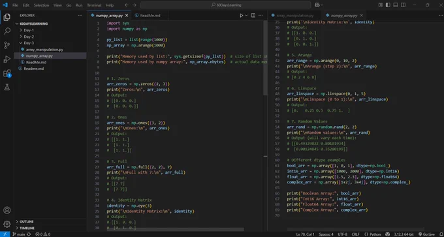Screen dimensions: 444x237
Task: Click the right editor horizontal scrollbar
Action: [x=356, y=229]
